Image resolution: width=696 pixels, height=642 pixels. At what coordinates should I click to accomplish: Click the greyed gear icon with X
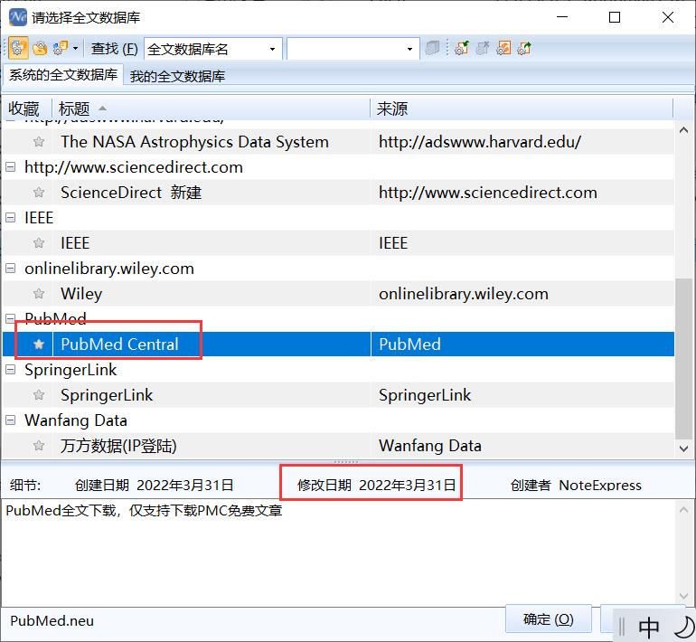pyautogui.click(x=483, y=48)
